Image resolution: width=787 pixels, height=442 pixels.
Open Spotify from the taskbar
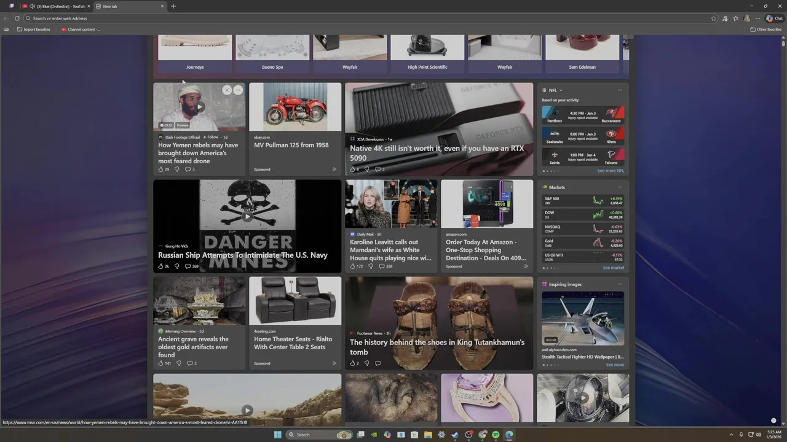point(496,435)
